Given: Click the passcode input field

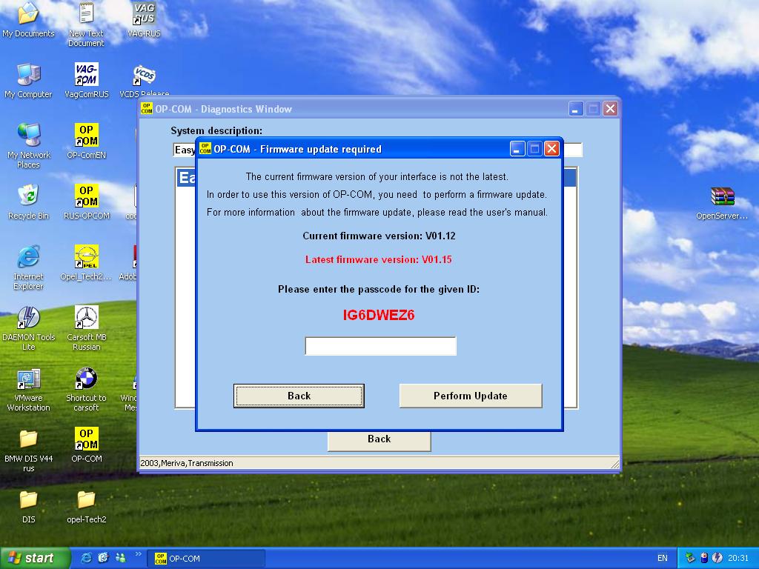Looking at the screenshot, I should (x=380, y=346).
